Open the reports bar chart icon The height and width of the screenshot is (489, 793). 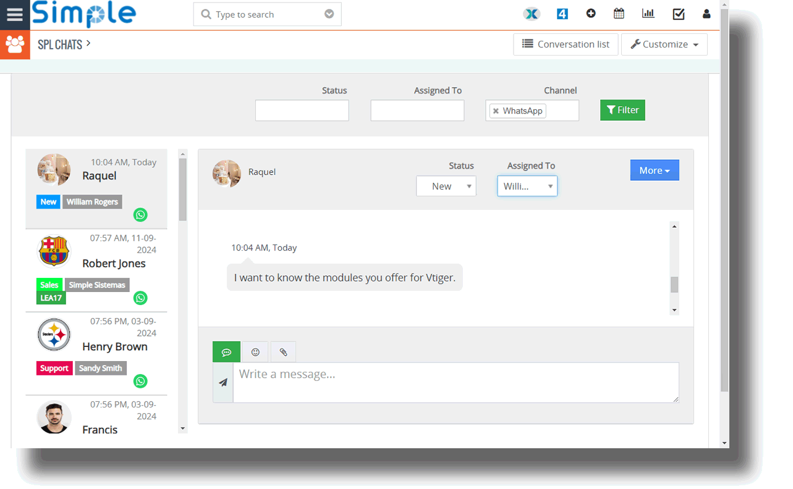(x=648, y=14)
